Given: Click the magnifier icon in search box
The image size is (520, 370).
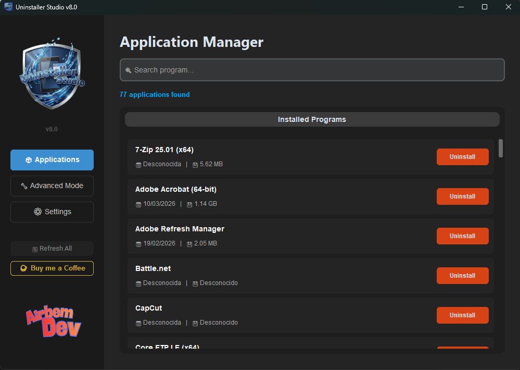Looking at the screenshot, I should coord(129,70).
